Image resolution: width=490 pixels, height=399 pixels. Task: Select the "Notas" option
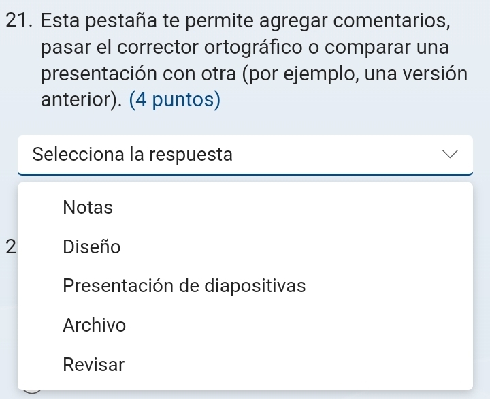coord(88,208)
